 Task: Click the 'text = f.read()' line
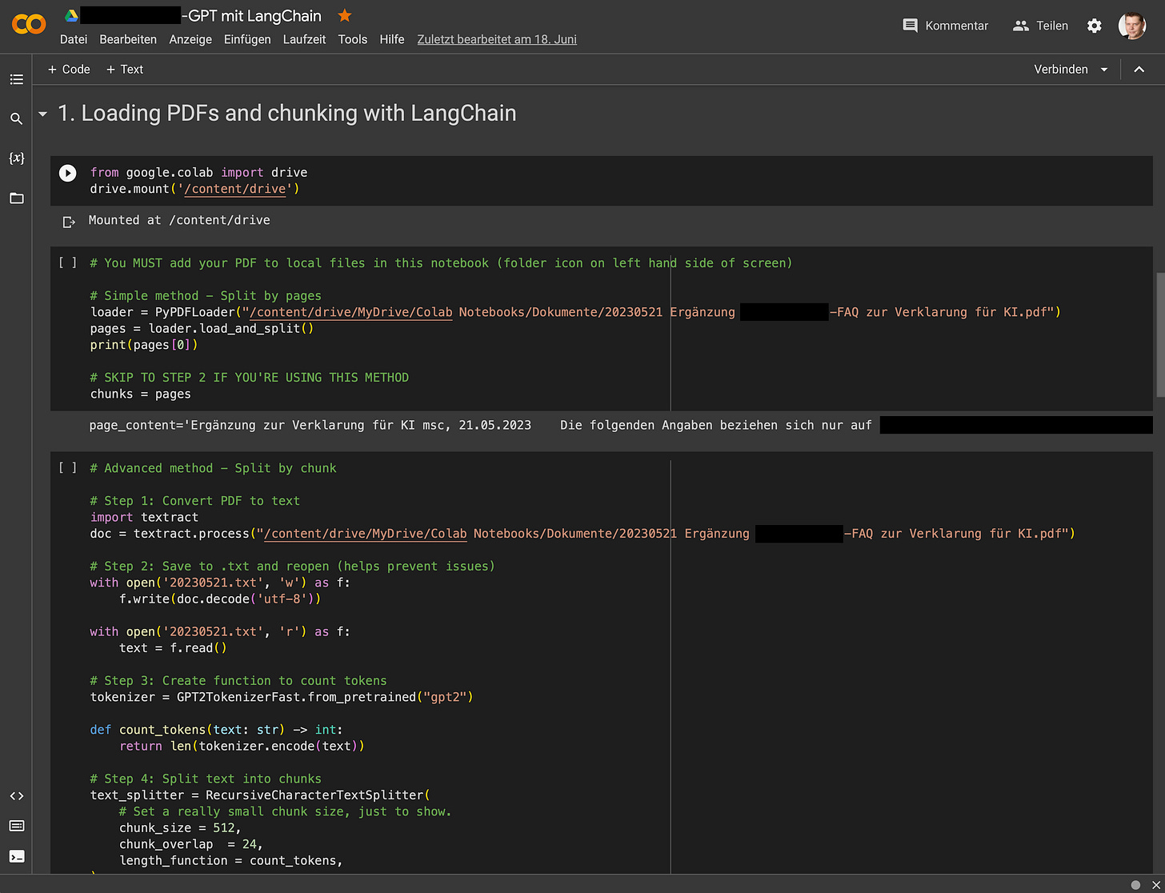click(173, 648)
